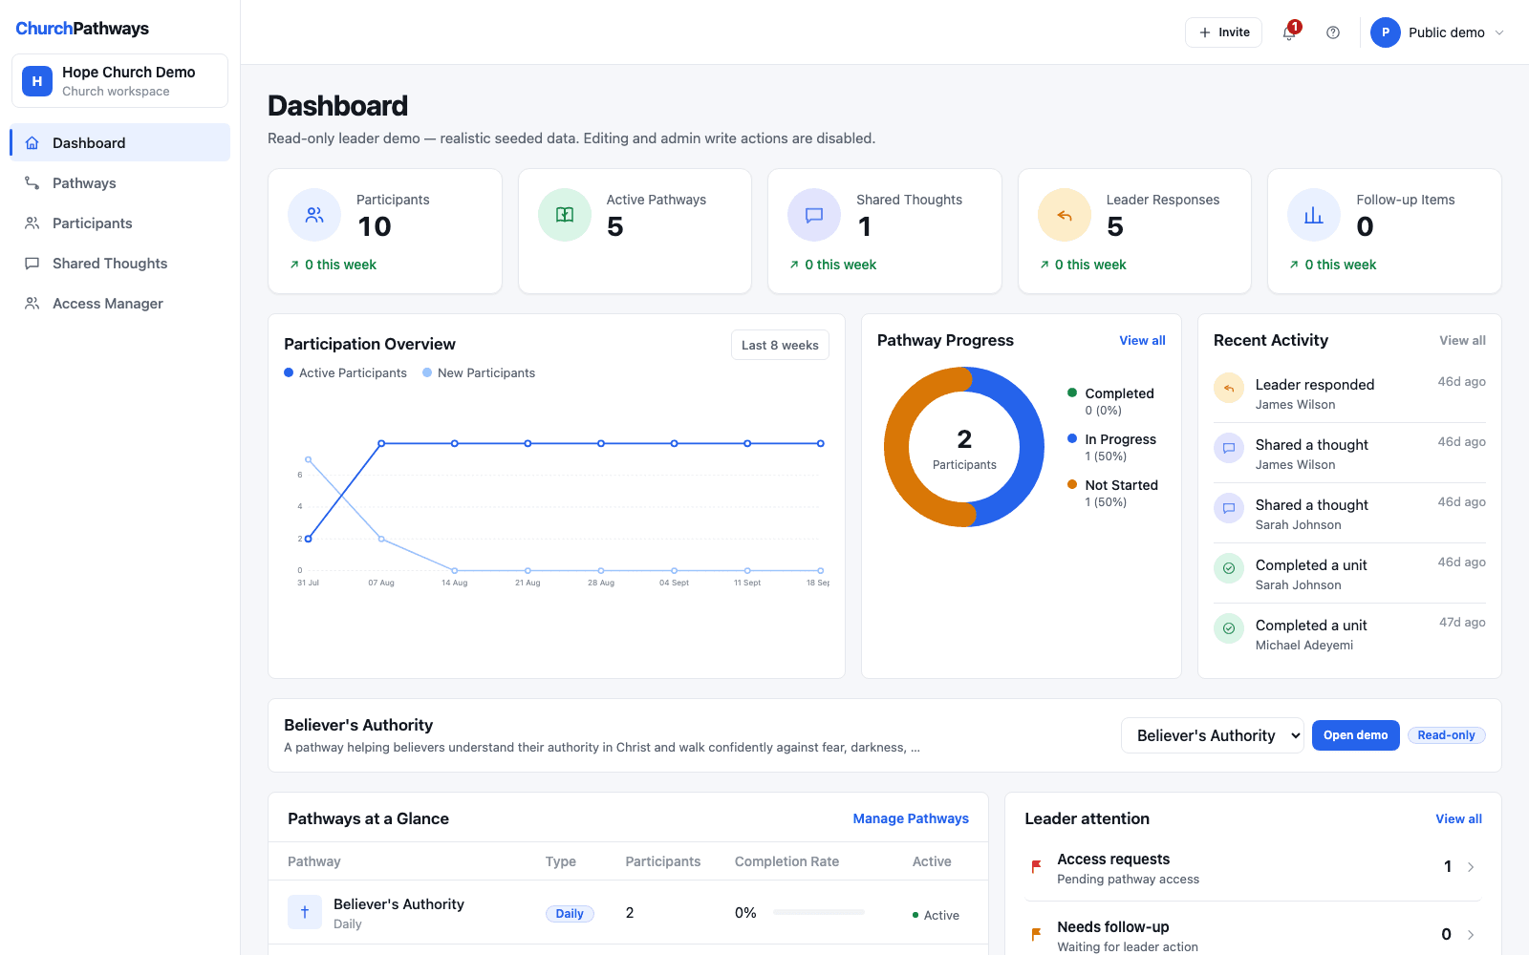Go to Dashboard in the sidebar

(119, 143)
